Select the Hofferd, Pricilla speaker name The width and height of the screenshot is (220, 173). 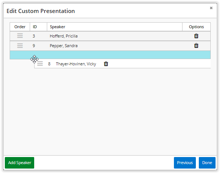tap(64, 36)
